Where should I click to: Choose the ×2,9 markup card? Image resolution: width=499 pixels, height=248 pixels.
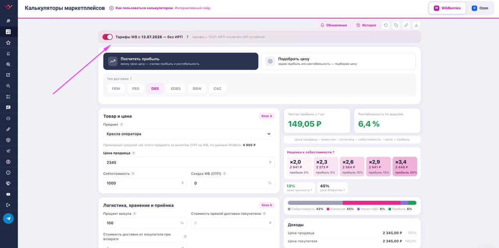click(378, 167)
